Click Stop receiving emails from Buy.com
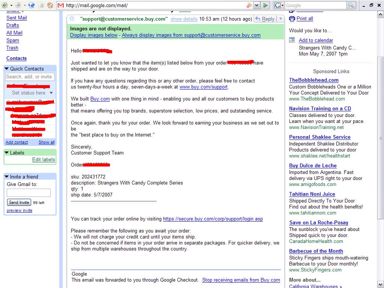Screen dimensions: 384x288 [241, 280]
